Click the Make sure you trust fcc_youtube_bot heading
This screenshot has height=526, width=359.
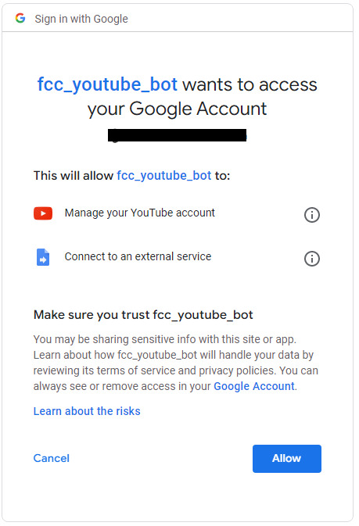point(143,315)
